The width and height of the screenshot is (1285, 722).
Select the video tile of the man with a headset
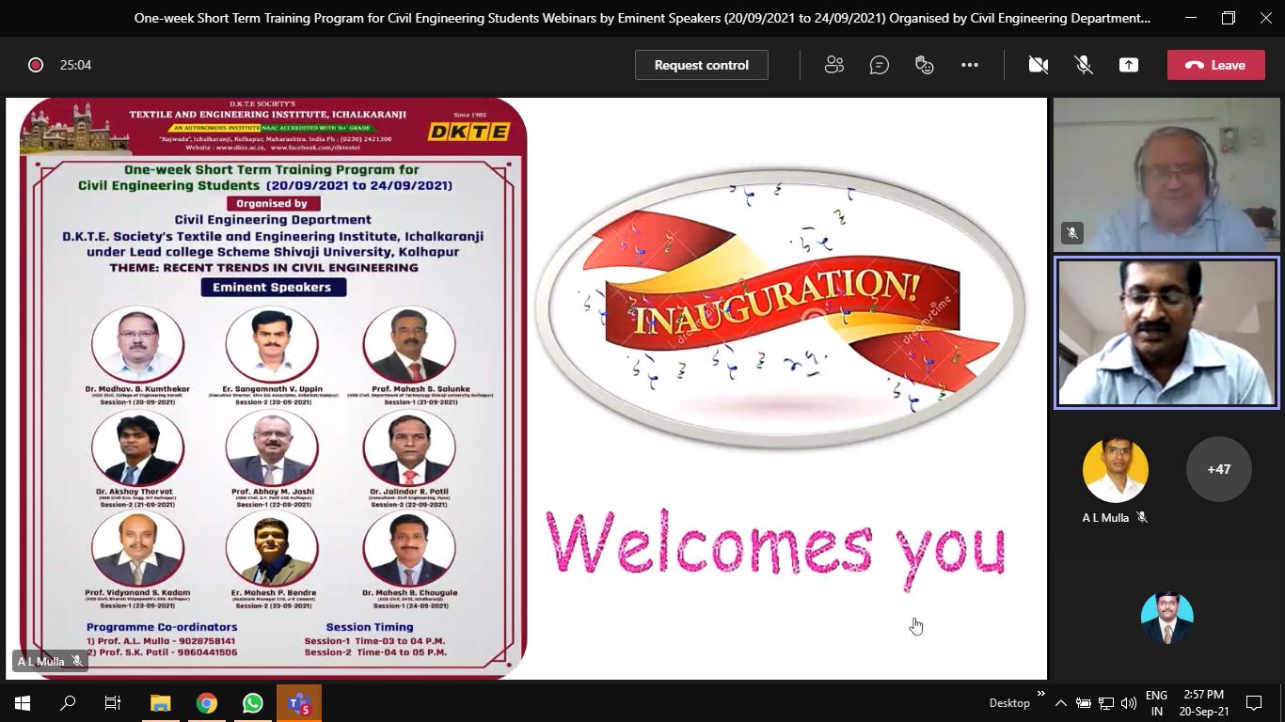[x=1166, y=175]
